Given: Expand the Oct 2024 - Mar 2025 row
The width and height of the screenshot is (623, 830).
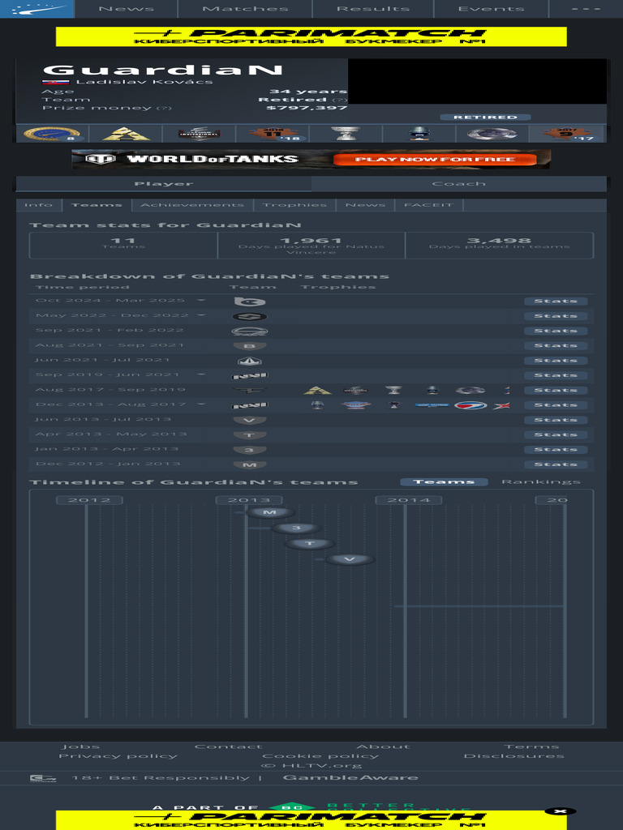Looking at the screenshot, I should click(x=201, y=300).
